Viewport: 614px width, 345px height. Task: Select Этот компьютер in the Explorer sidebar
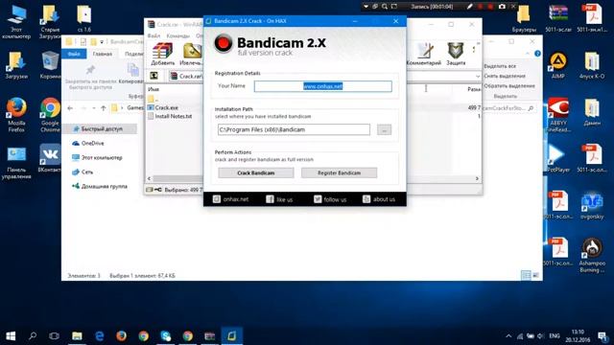(102, 157)
